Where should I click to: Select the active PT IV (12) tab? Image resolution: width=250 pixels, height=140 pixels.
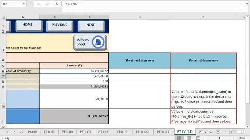(x=185, y=132)
